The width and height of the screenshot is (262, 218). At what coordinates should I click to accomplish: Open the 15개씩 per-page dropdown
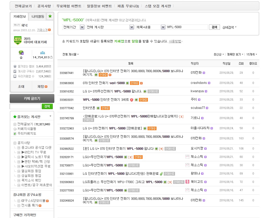252,54
